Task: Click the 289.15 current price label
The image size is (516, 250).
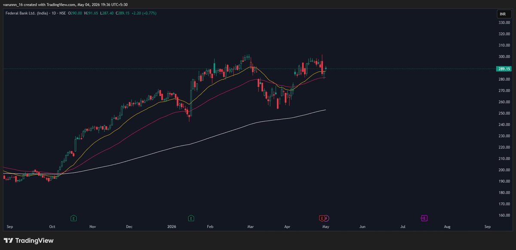Action: coord(503,69)
